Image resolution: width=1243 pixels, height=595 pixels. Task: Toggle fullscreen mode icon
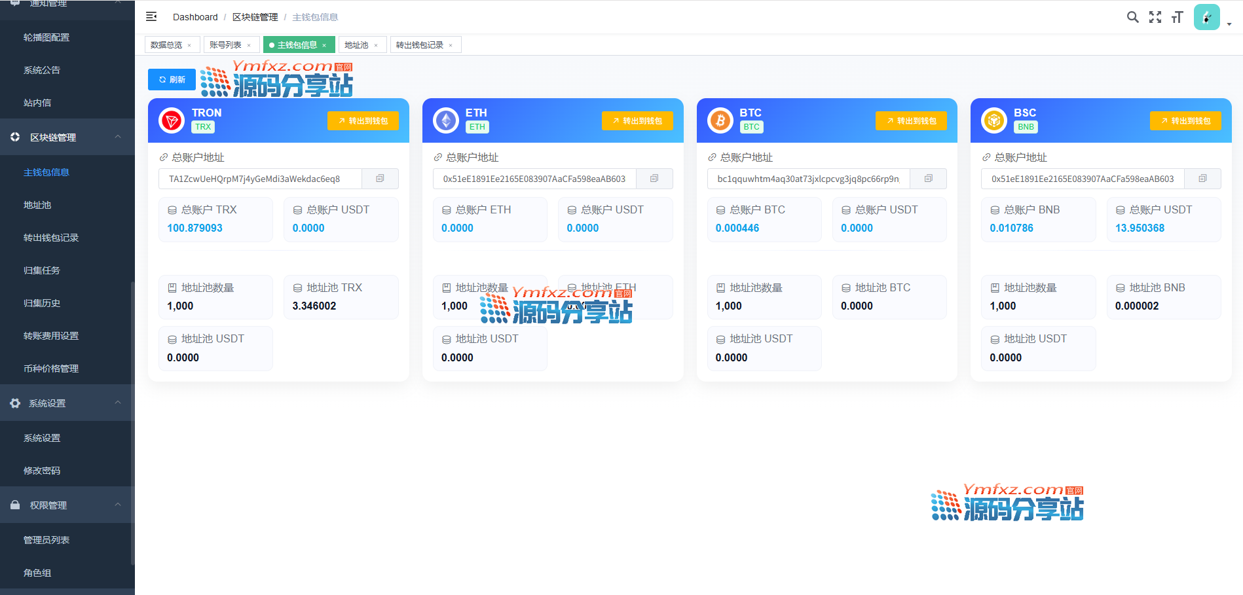click(x=1155, y=17)
